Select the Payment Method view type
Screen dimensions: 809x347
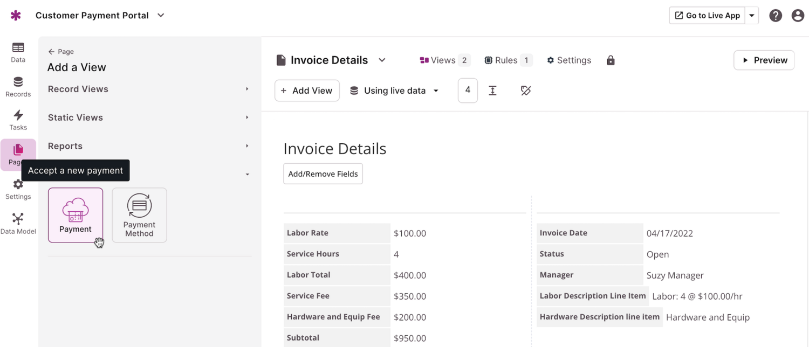(139, 214)
